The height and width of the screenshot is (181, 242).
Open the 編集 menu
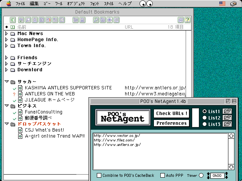34,4
